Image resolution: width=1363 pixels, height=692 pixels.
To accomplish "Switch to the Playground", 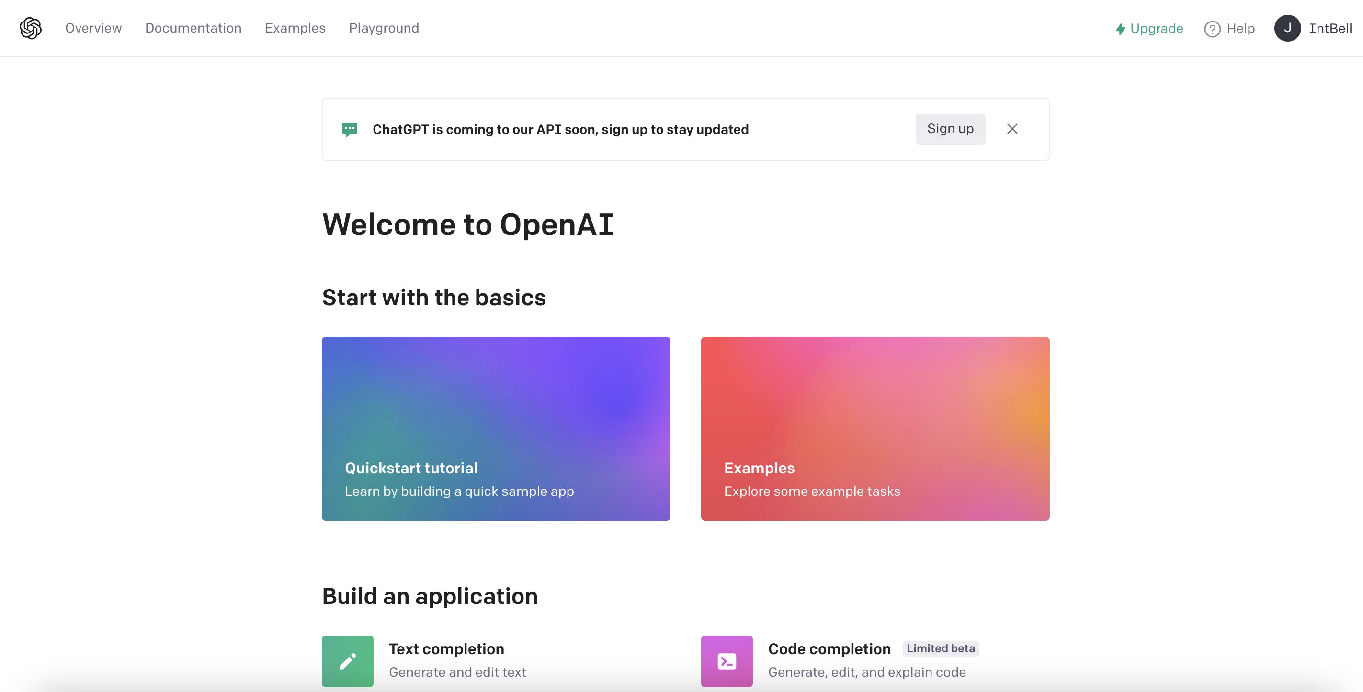I will pyautogui.click(x=384, y=28).
